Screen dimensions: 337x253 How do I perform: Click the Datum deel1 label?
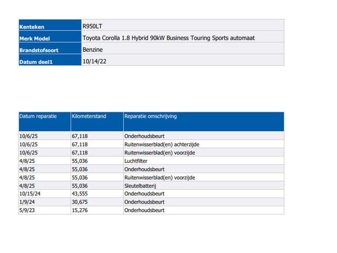[x=36, y=62]
